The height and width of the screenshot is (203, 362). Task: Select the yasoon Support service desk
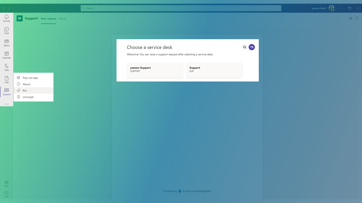pyautogui.click(x=155, y=70)
